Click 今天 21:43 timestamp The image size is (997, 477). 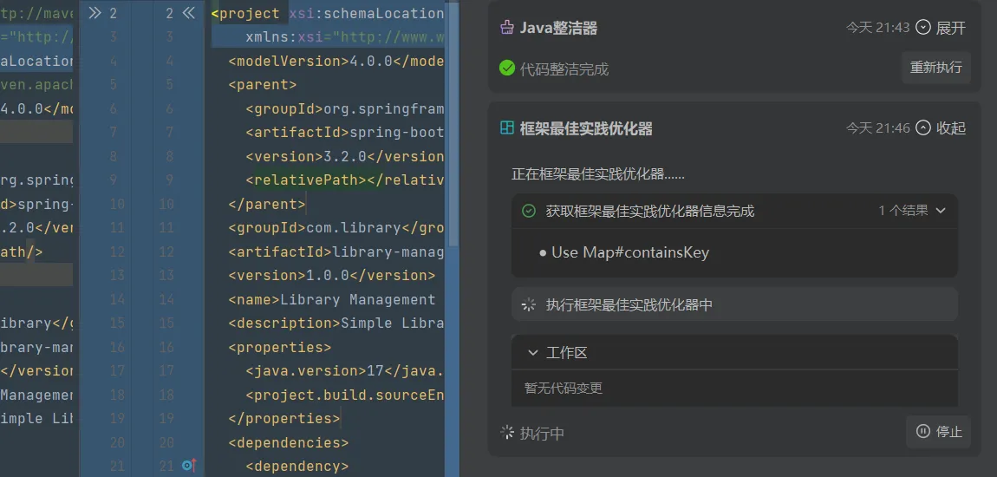877,28
